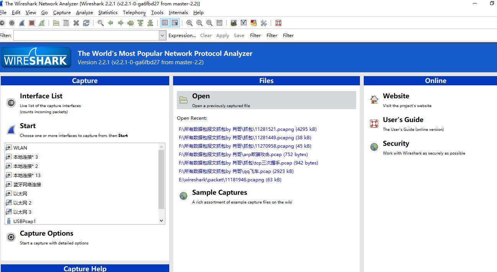Click the zoom normal size 1:1 icon
This screenshot has width=497, height=272.
pos(209,23)
